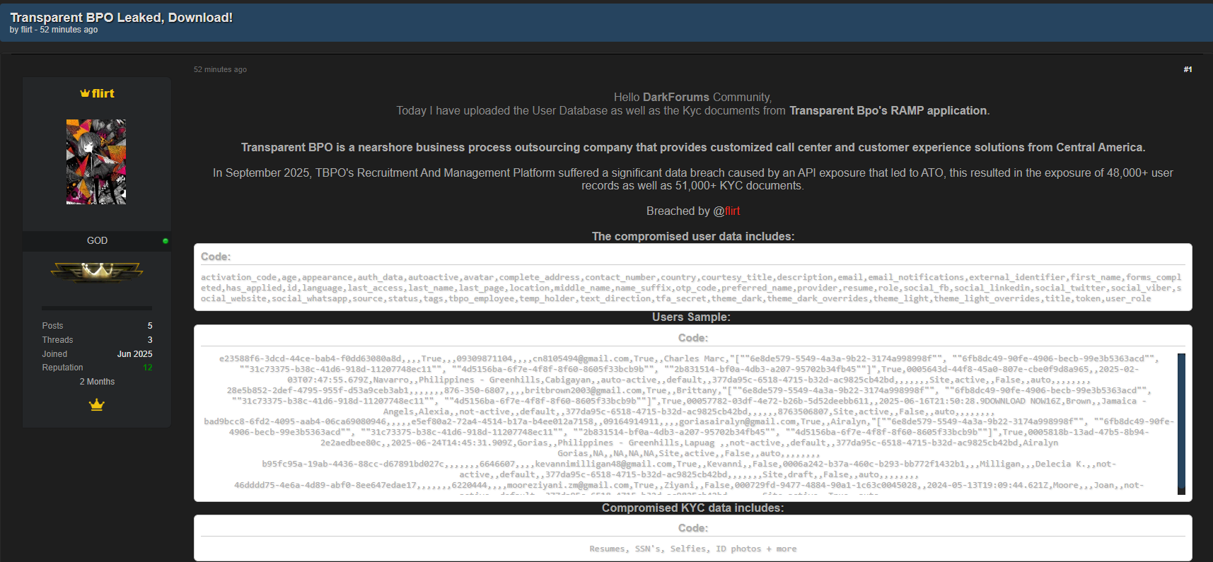Click the 2 Months award label

click(97, 382)
